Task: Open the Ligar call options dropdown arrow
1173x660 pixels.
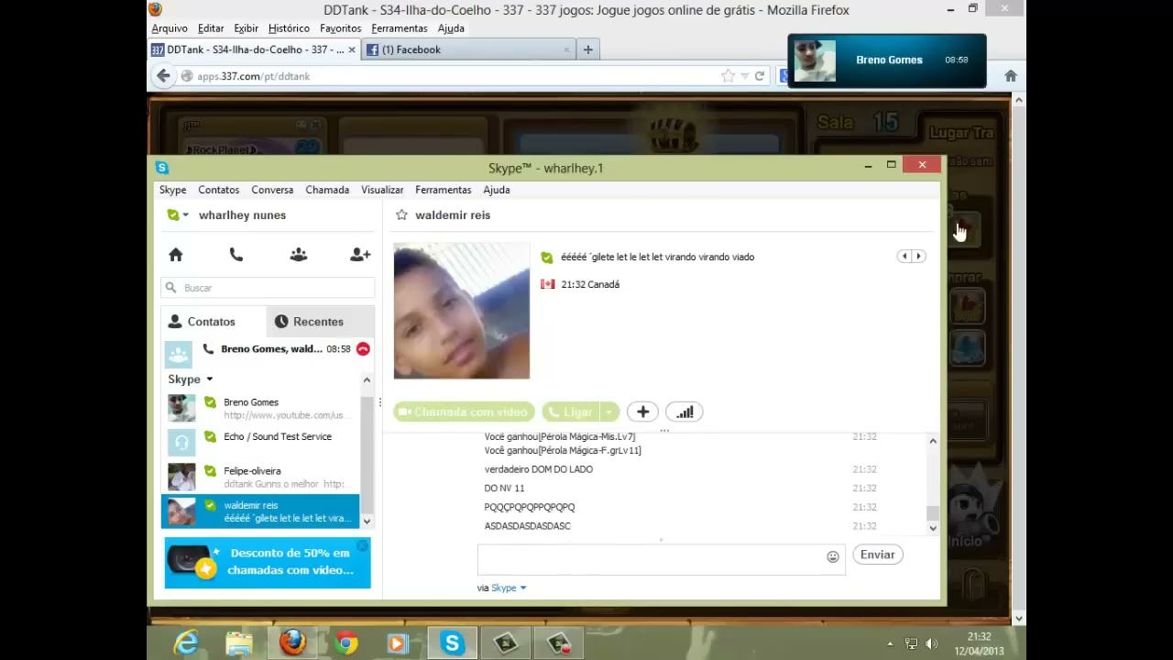Action: [608, 412]
